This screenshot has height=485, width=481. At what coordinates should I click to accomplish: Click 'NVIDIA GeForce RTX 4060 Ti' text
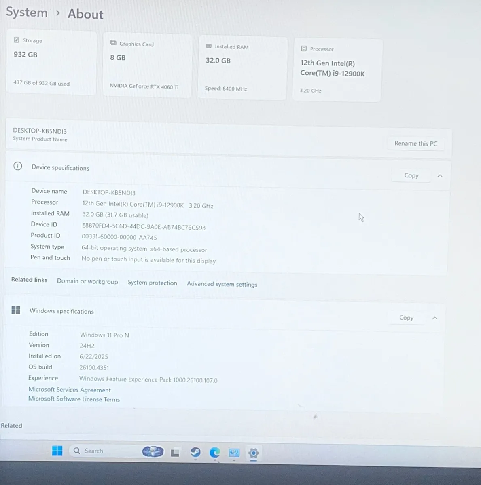tap(144, 86)
